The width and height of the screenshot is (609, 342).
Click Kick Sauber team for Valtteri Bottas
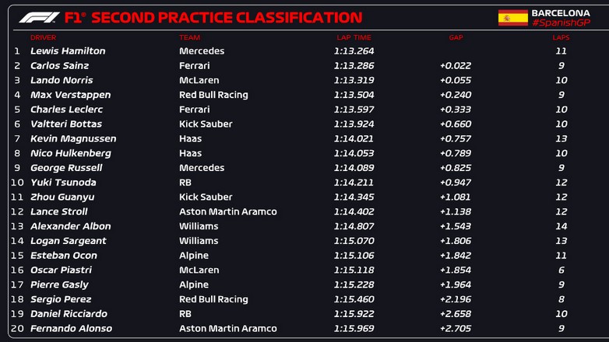coord(206,124)
